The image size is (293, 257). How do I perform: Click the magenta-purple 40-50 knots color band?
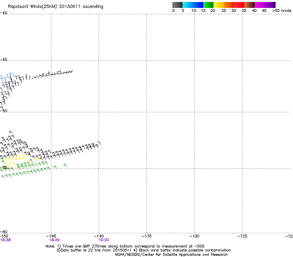tap(265, 5)
